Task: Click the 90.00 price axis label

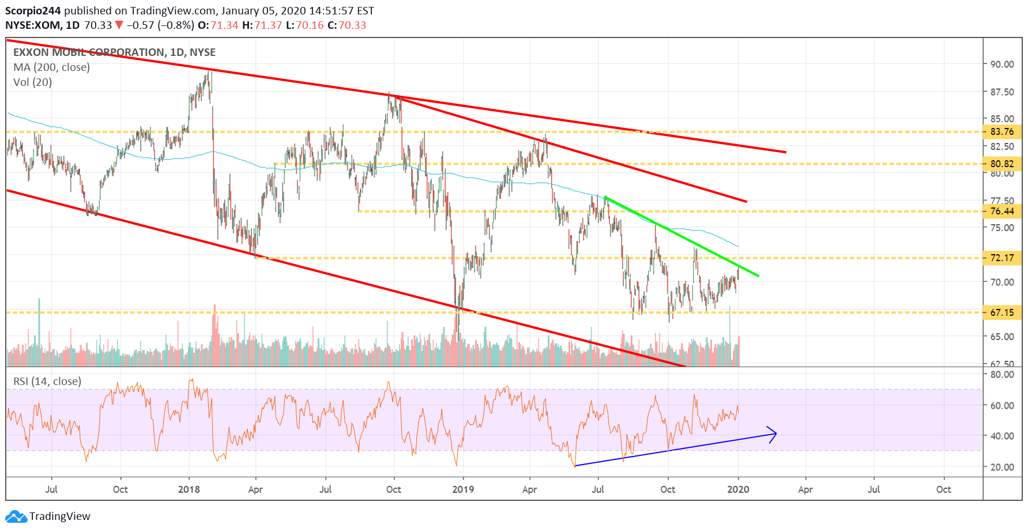Action: tap(1002, 64)
